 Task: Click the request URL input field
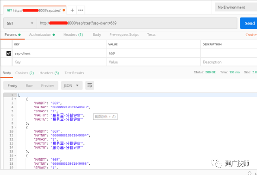click(x=137, y=23)
